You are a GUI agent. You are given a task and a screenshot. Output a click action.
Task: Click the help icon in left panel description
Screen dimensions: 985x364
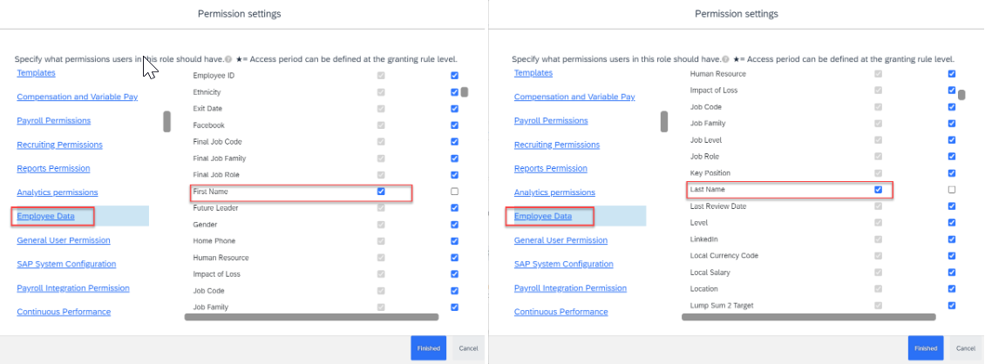click(228, 59)
